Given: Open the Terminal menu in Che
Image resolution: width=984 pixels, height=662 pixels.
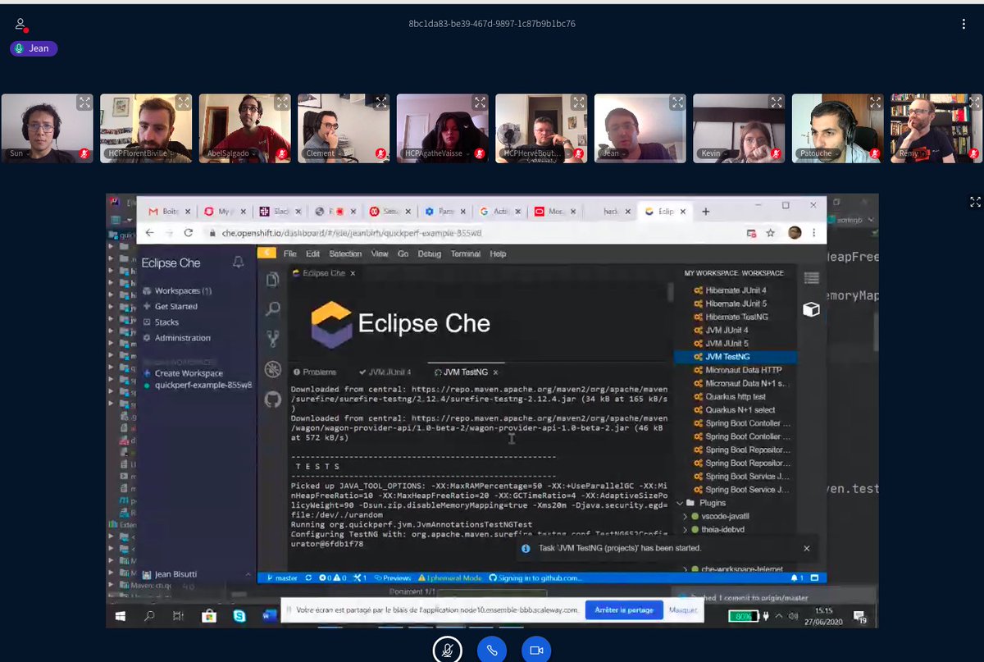Looking at the screenshot, I should pos(465,254).
